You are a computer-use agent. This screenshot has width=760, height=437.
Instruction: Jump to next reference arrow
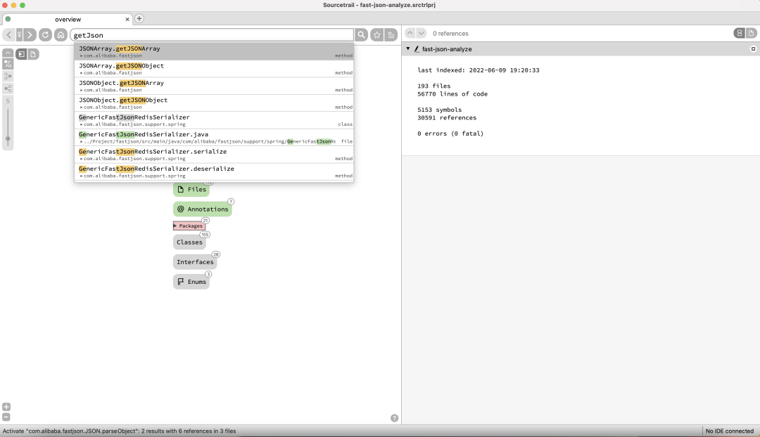click(x=422, y=33)
